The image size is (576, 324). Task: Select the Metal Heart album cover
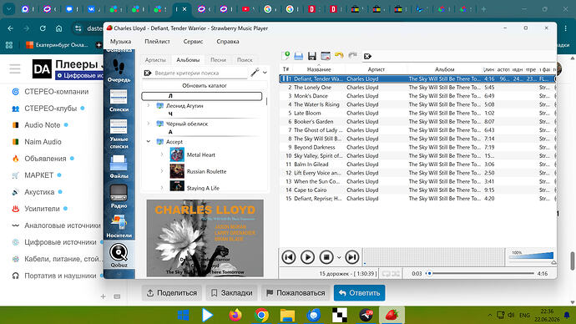click(x=177, y=154)
